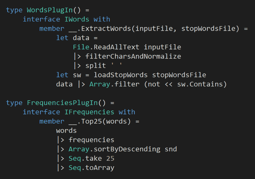Click the data identifier after first let

pos(81,38)
